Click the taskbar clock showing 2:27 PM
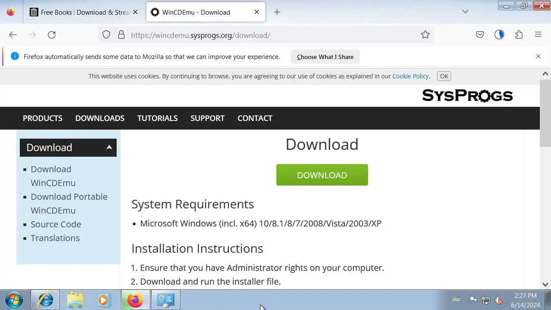Viewport: 551px width, 310px height. 526,300
